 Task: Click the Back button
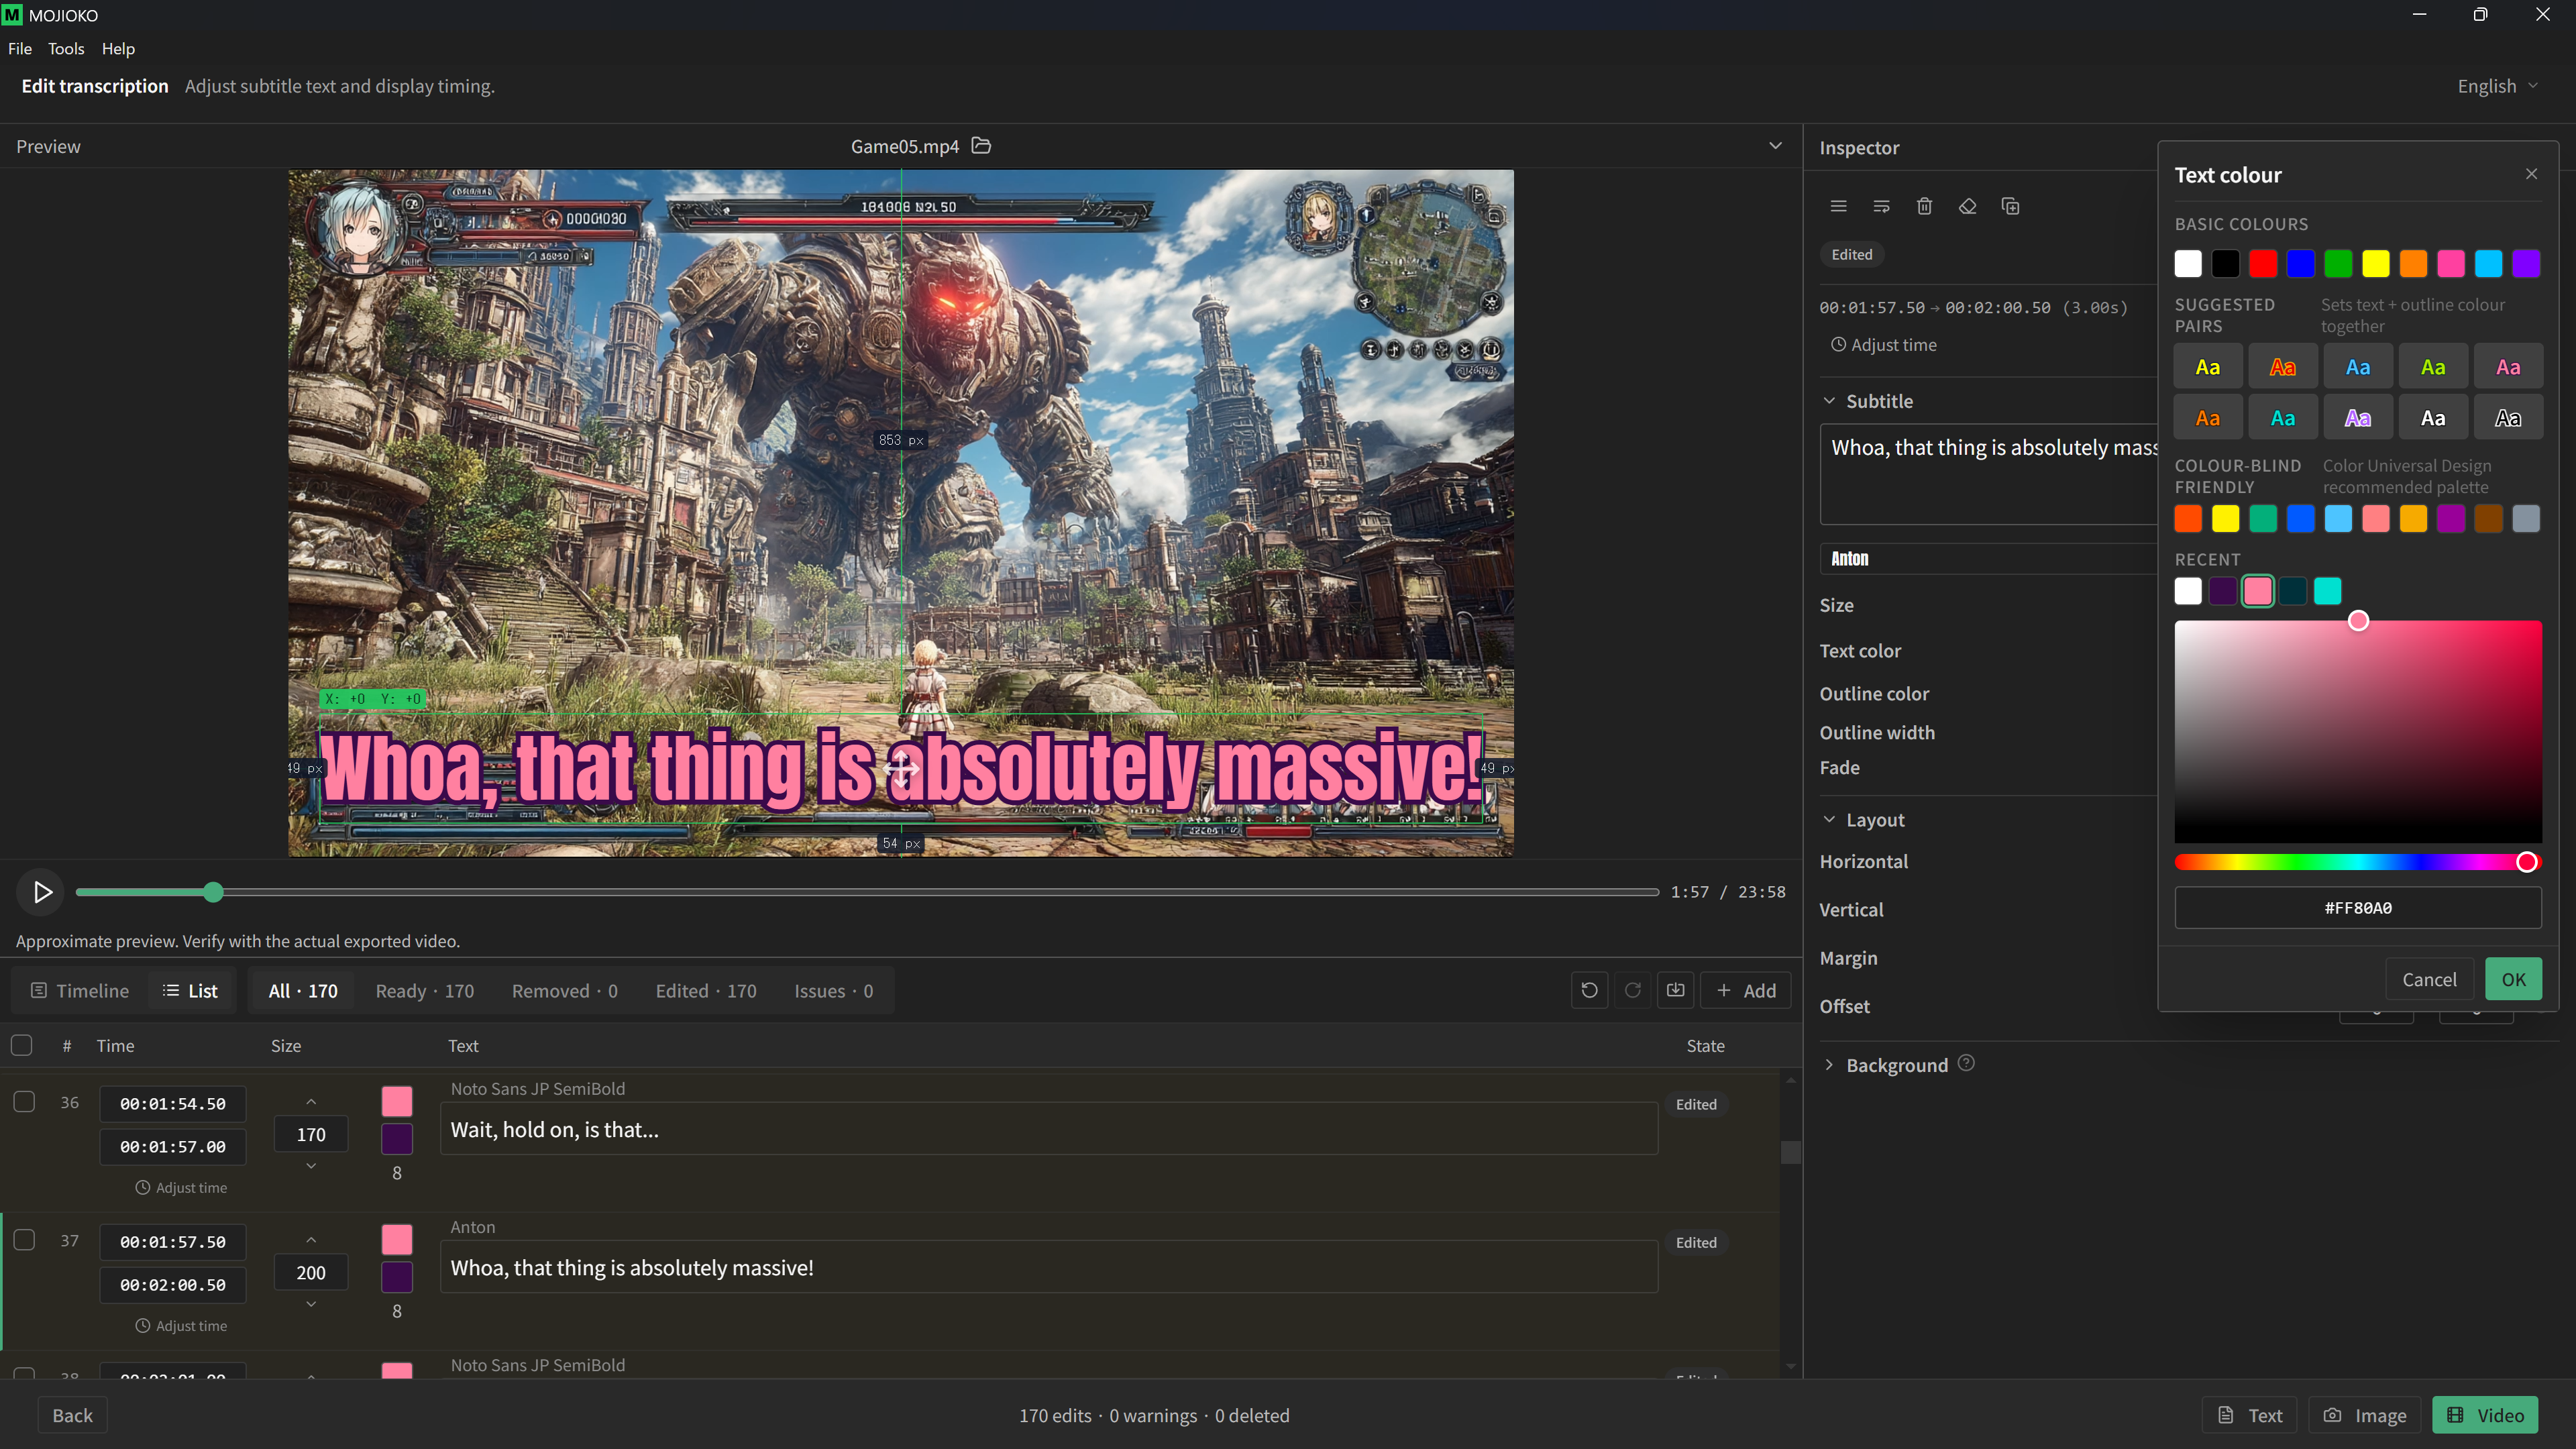coord(72,1415)
